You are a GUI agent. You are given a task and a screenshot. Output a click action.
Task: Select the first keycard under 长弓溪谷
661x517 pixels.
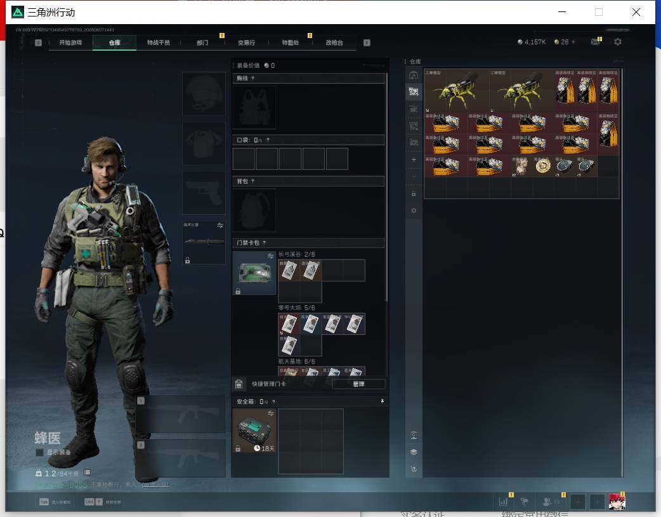pyautogui.click(x=289, y=270)
